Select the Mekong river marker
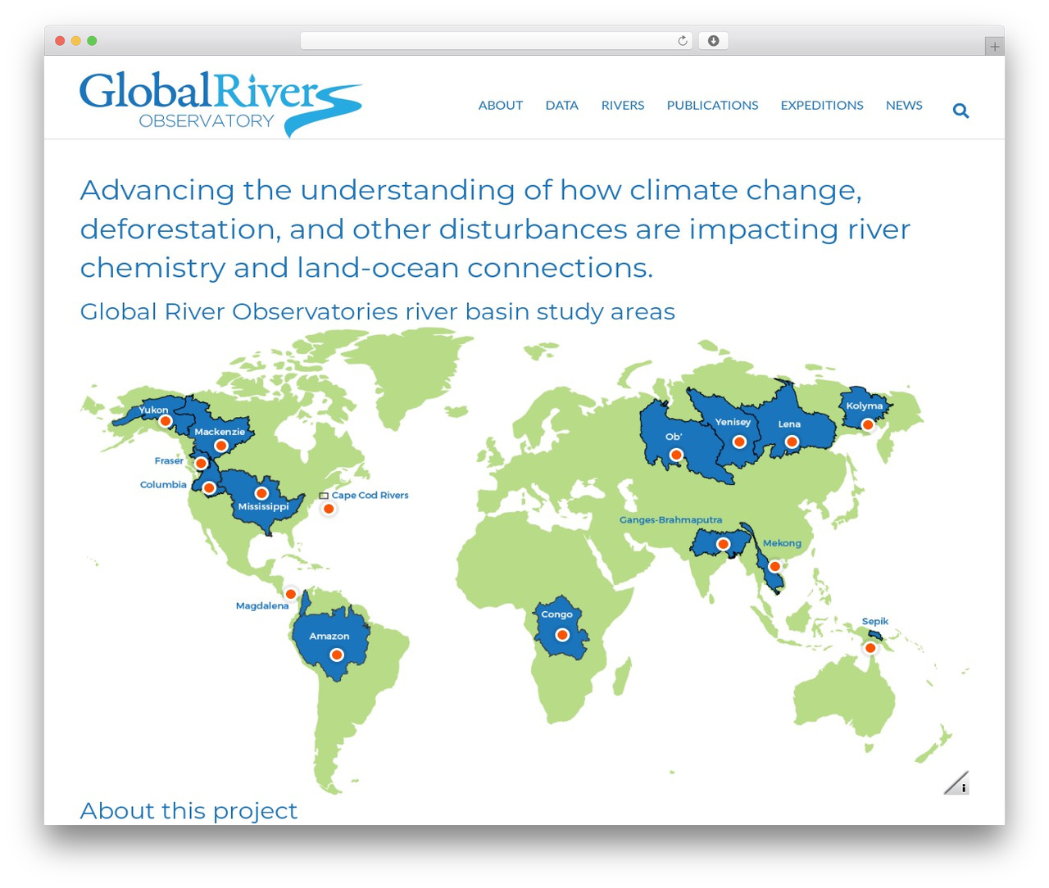This screenshot has height=888, width=1049. (774, 566)
